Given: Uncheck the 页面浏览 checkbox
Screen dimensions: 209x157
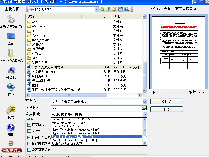Looking at the screenshot, I should 29,125.
